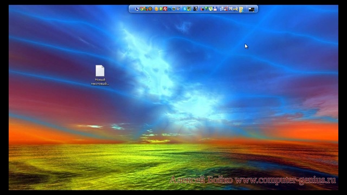The image size is (347, 195).
Task: Click the yellow ribbon icon in dock
Action: [241, 9]
